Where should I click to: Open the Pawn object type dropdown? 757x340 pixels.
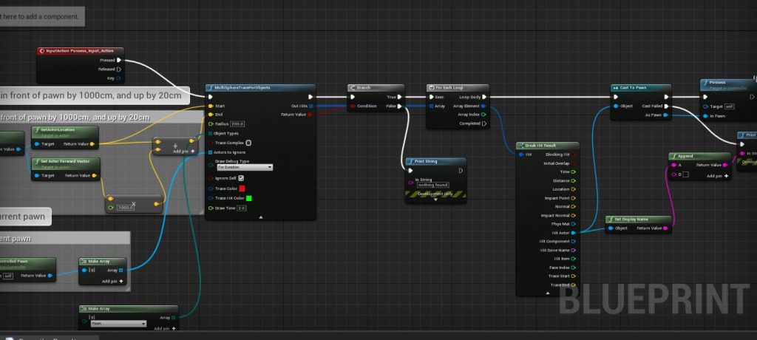(x=118, y=323)
